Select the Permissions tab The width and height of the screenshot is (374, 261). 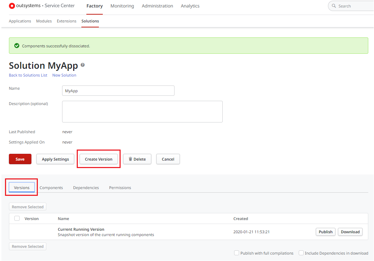[120, 187]
